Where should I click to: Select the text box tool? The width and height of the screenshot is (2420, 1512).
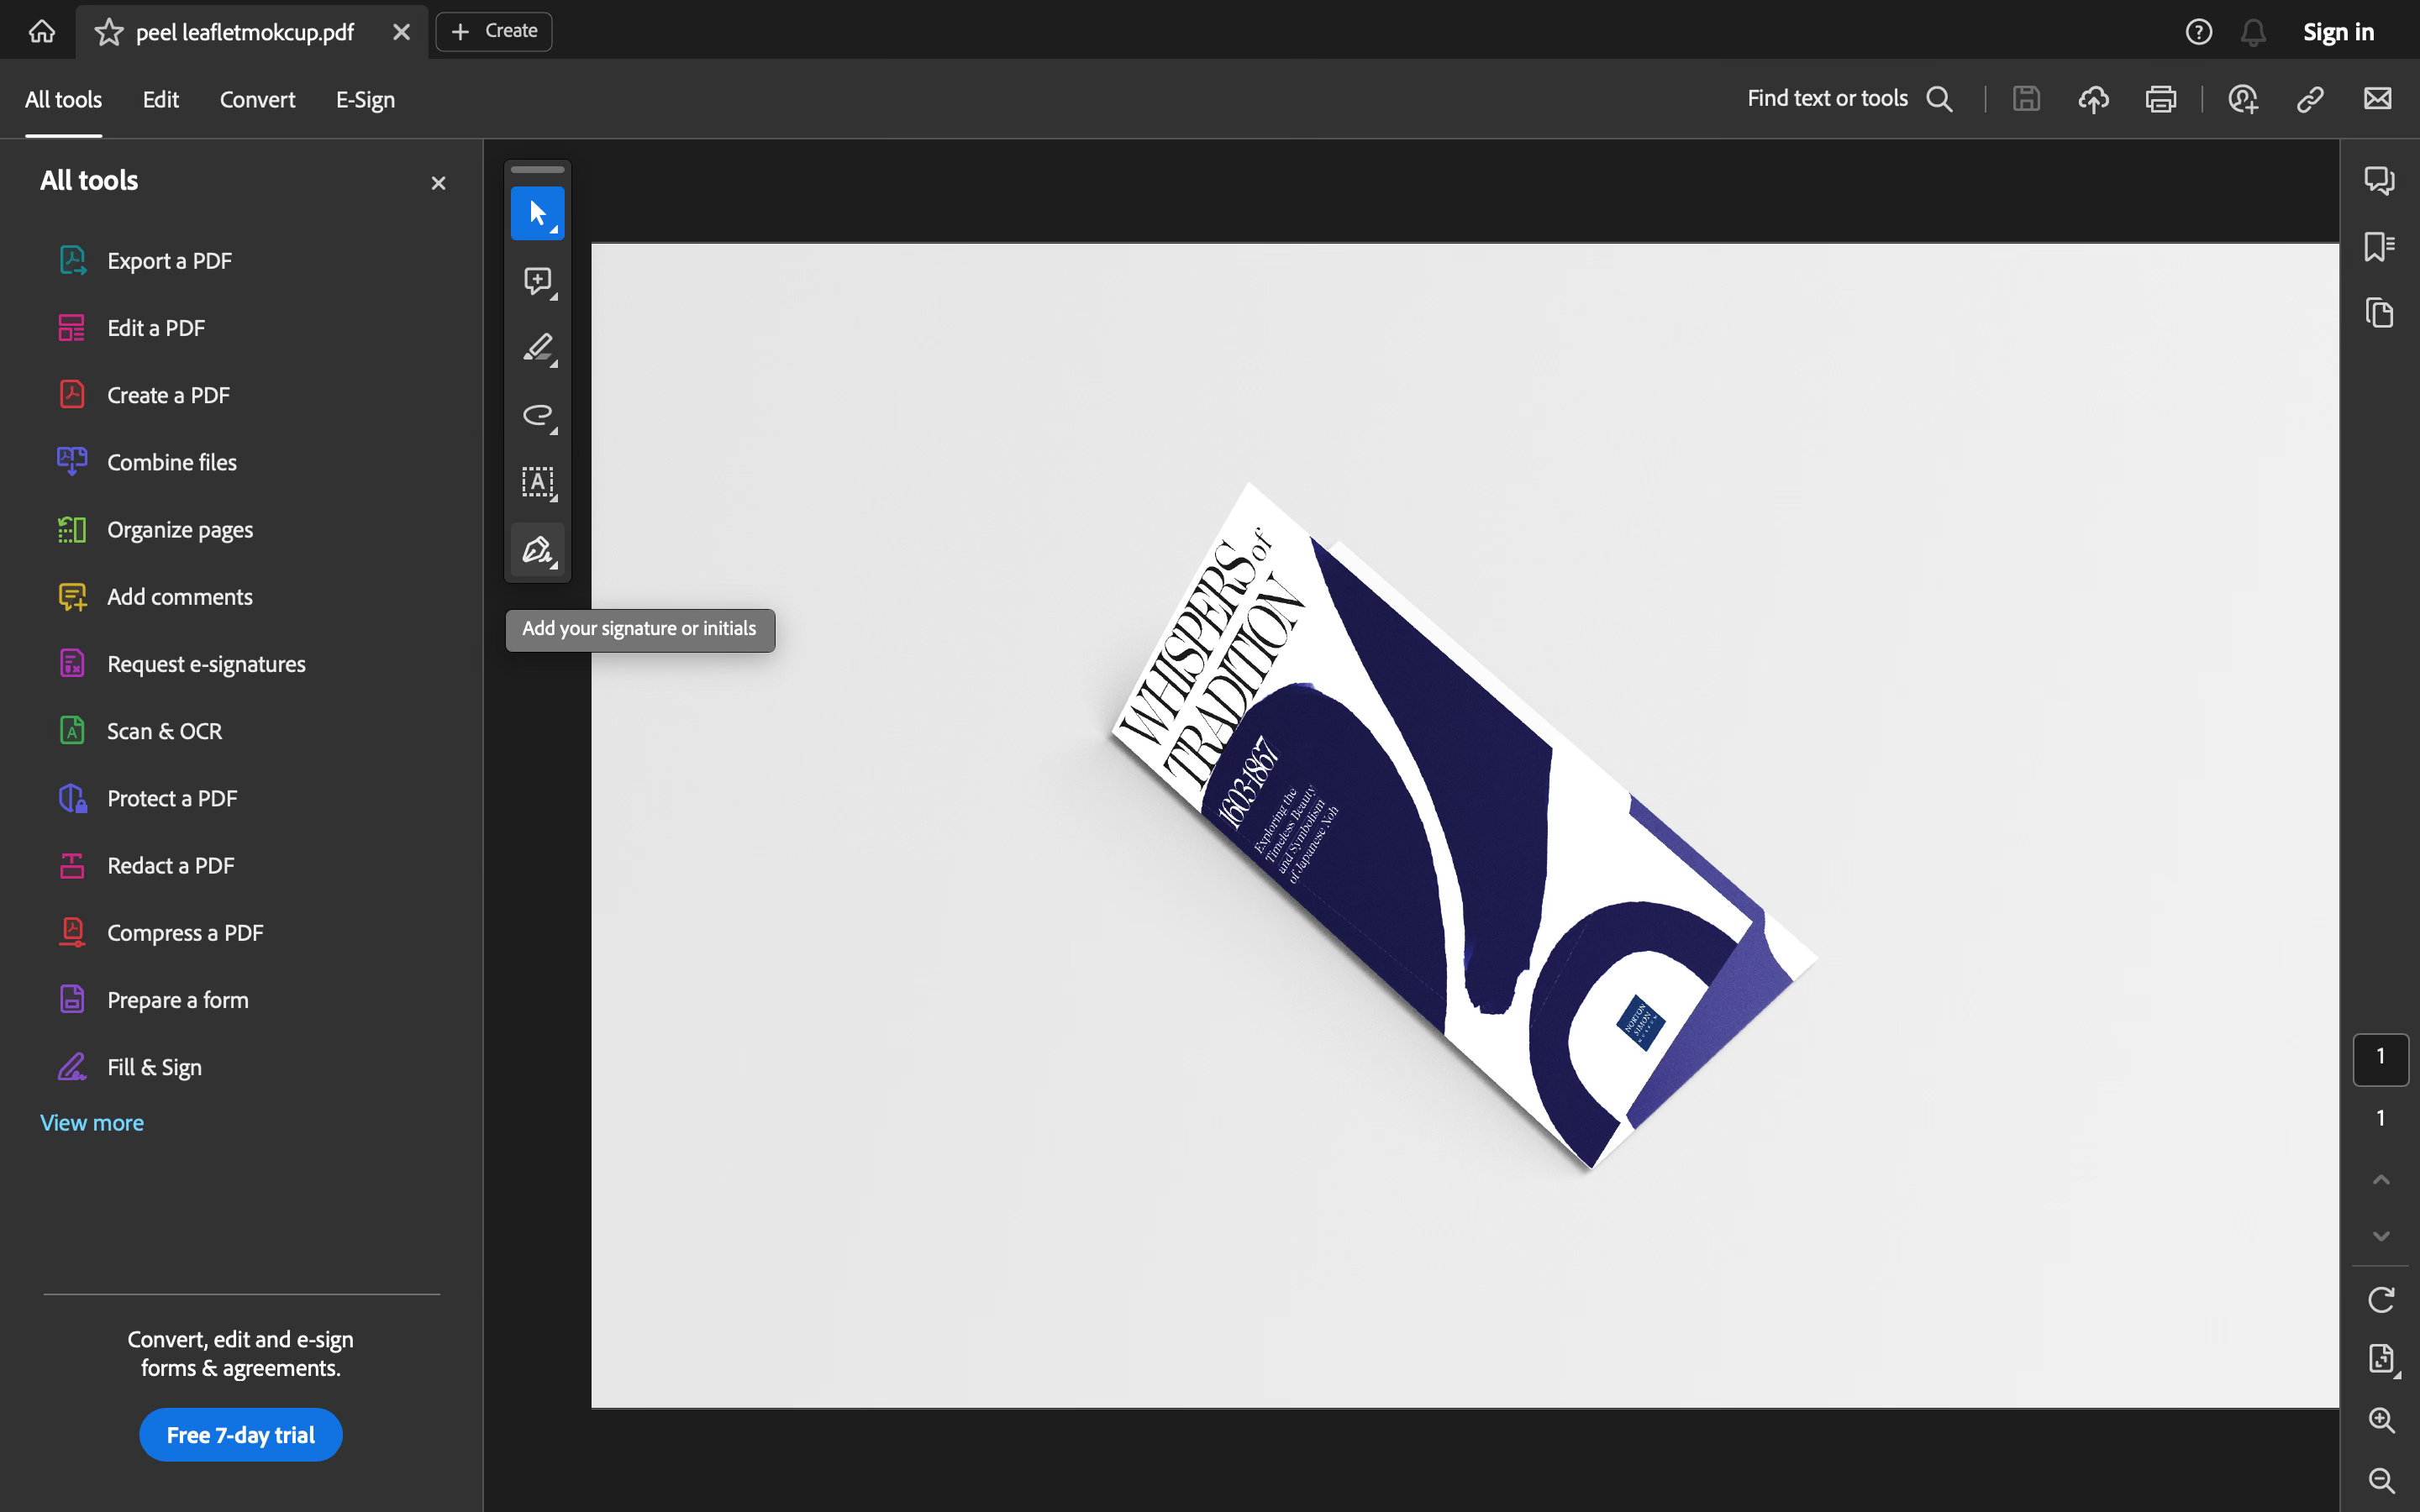[x=537, y=482]
